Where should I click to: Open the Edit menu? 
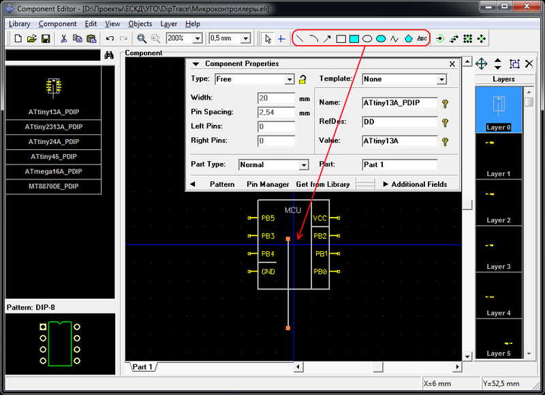91,24
